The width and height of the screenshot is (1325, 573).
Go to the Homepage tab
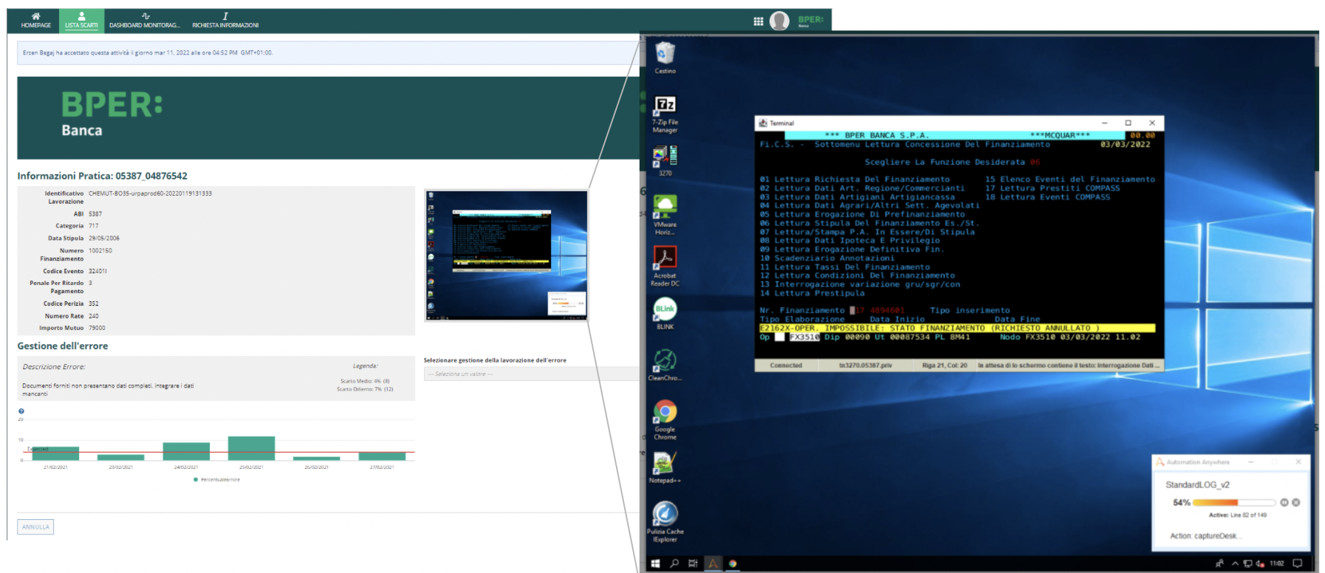tap(35, 21)
